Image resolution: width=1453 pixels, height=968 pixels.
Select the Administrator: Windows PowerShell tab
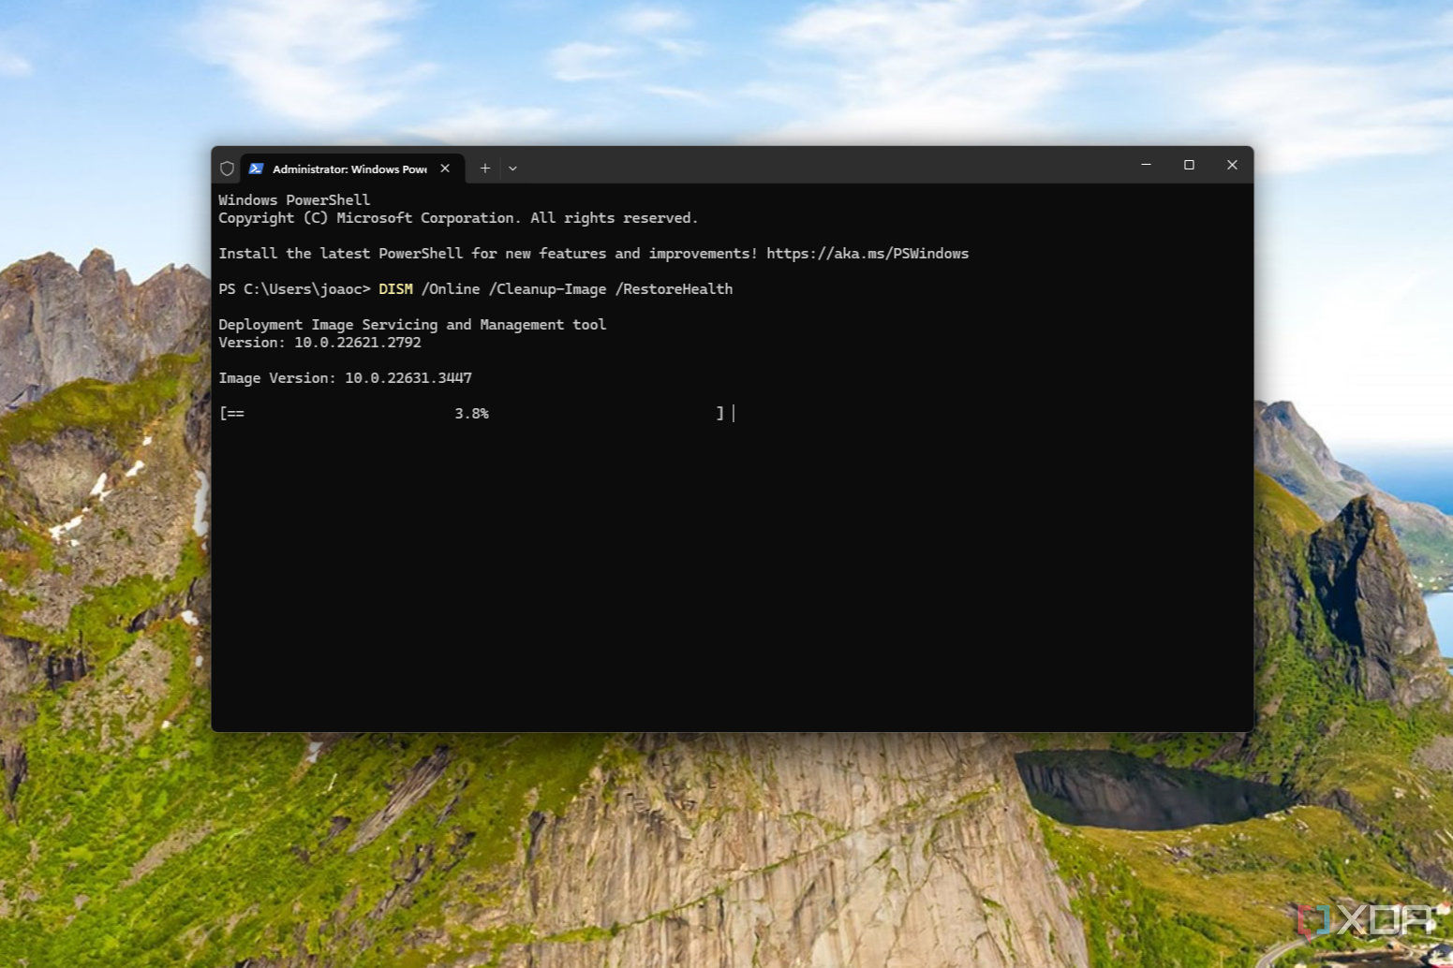352,169
